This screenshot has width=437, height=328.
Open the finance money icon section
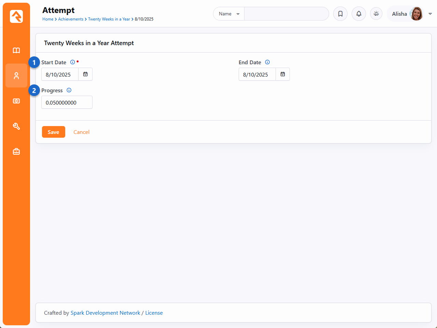[16, 101]
